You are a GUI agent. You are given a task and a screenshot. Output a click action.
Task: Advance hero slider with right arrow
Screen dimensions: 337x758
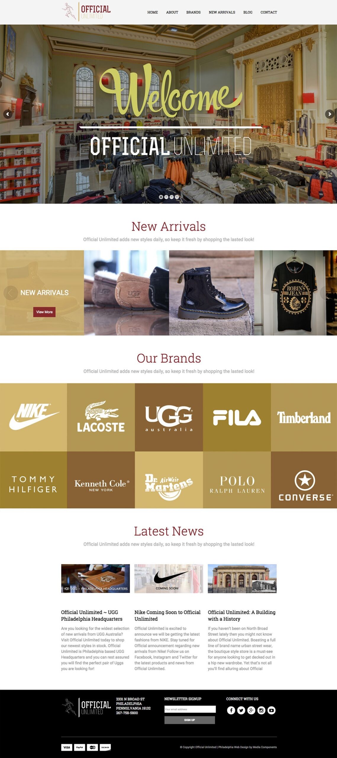pos(330,114)
